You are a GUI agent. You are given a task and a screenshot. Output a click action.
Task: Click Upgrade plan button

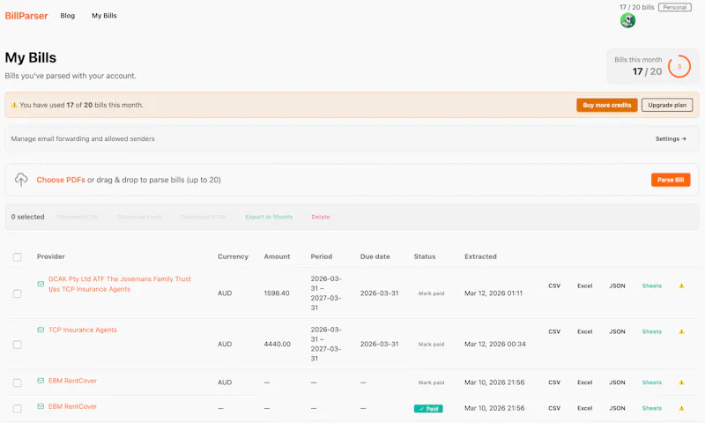[x=667, y=105]
